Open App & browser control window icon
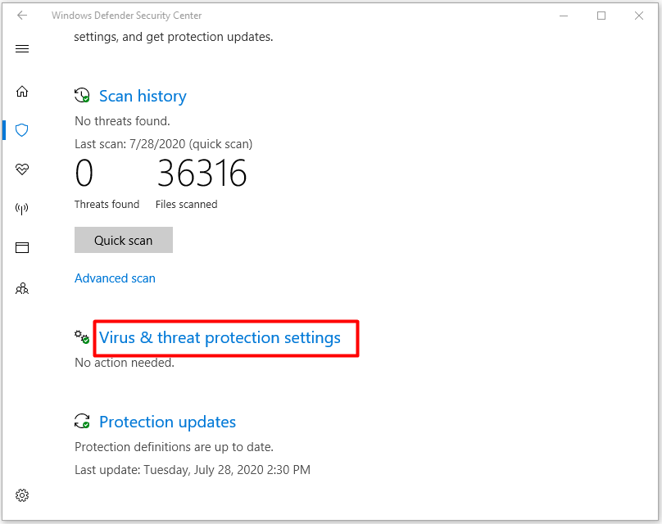 [22, 247]
